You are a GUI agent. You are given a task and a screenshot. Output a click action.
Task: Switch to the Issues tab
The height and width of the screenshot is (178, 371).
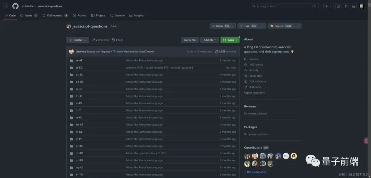(x=29, y=15)
